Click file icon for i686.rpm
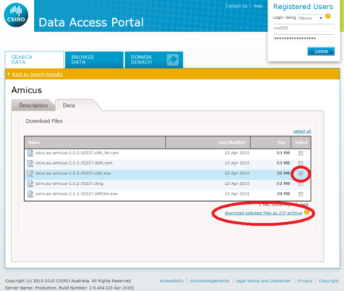344x291 pixels. click(30, 163)
